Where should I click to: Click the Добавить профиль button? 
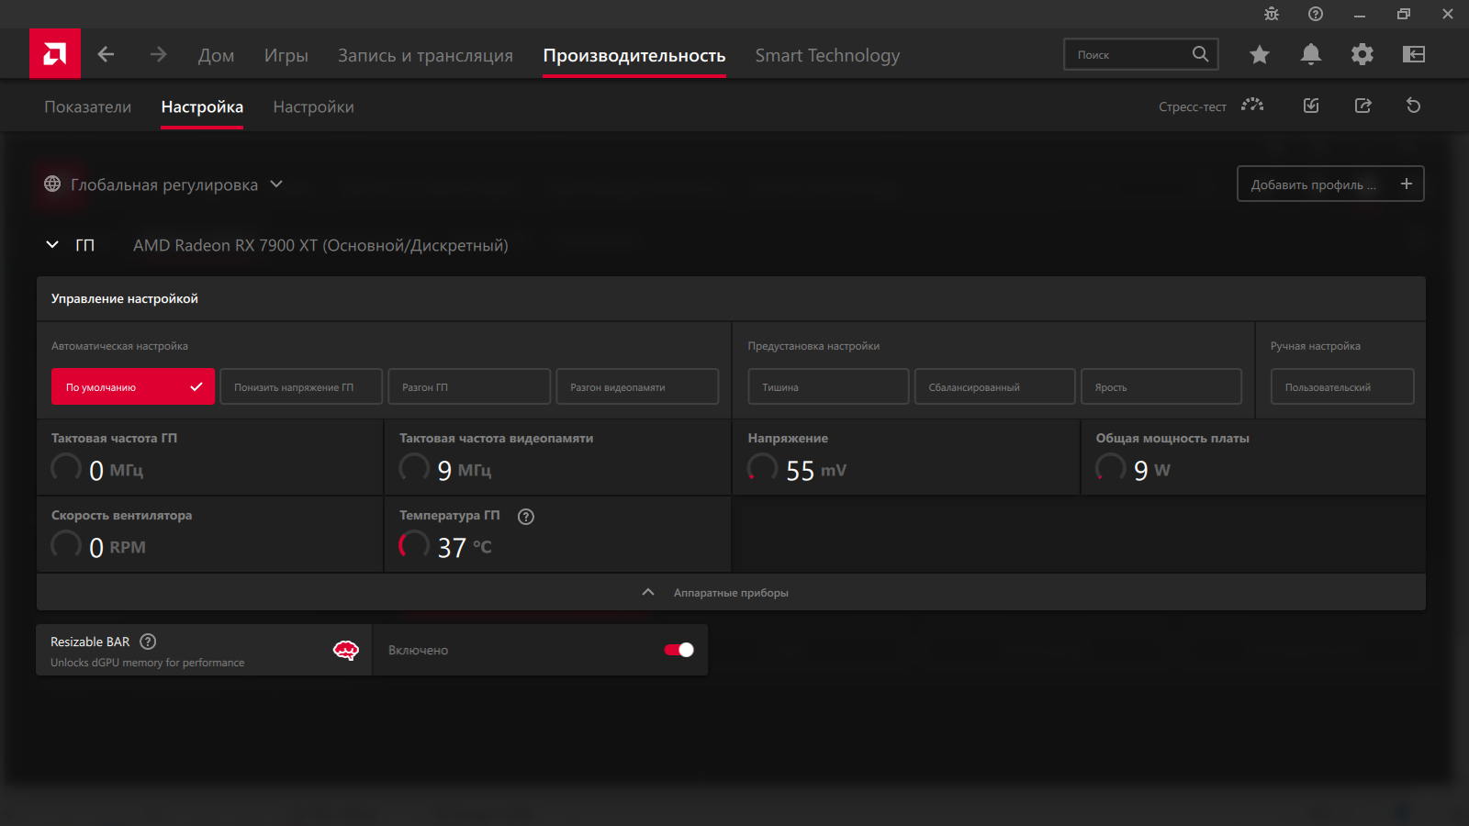coord(1330,184)
